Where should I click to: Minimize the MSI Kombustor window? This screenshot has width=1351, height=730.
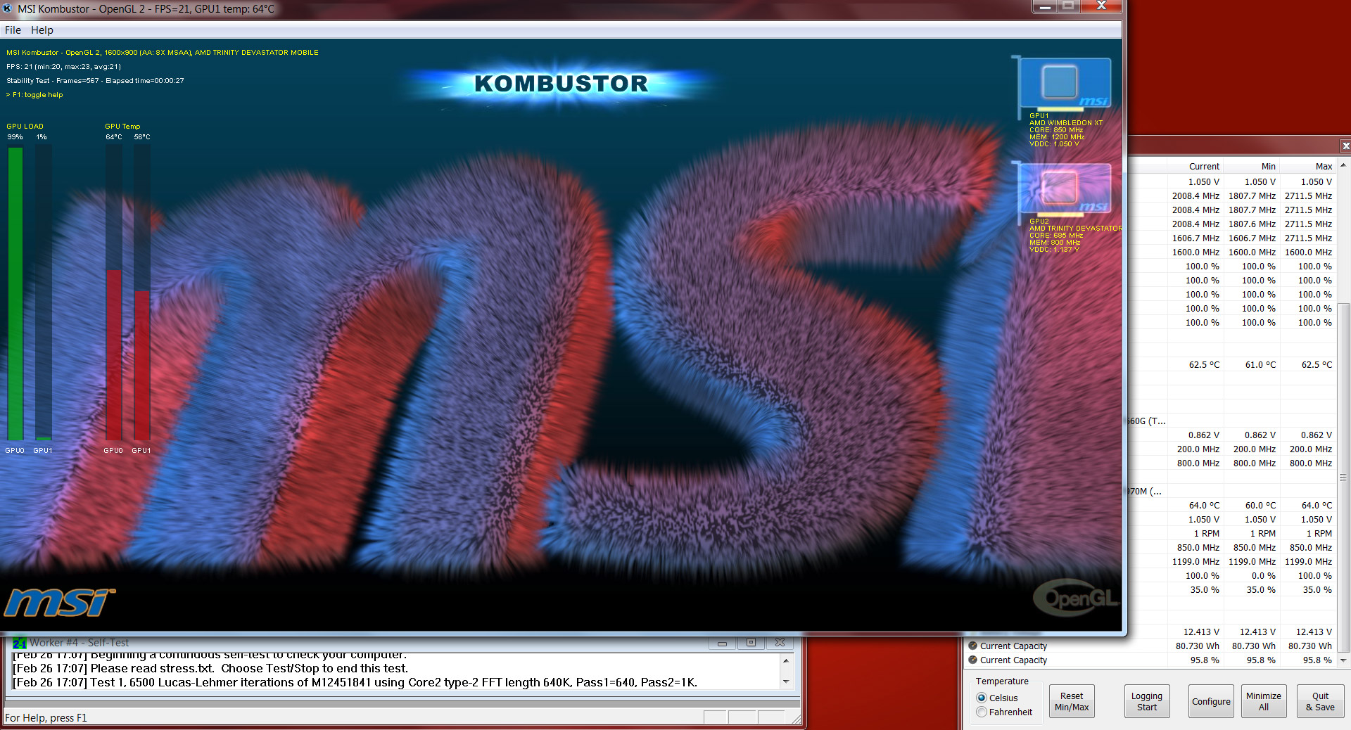[1045, 6]
